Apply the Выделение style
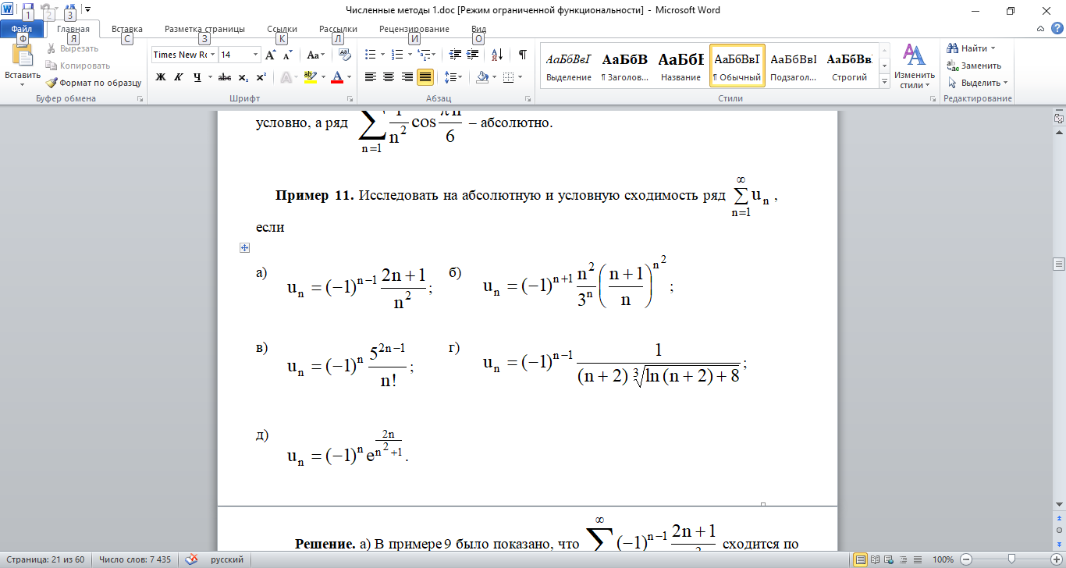Viewport: 1066px width, 568px height. pos(568,66)
